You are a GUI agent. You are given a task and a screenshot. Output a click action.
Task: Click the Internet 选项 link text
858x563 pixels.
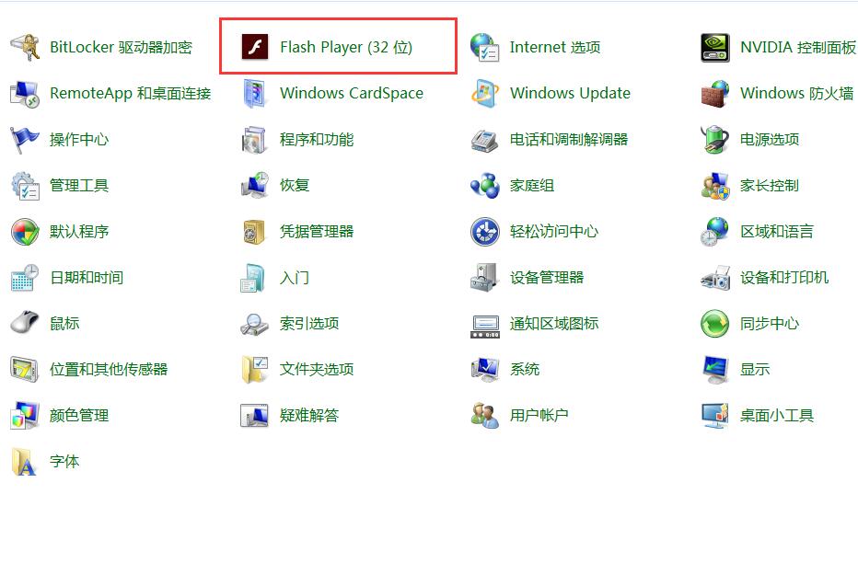click(x=555, y=47)
